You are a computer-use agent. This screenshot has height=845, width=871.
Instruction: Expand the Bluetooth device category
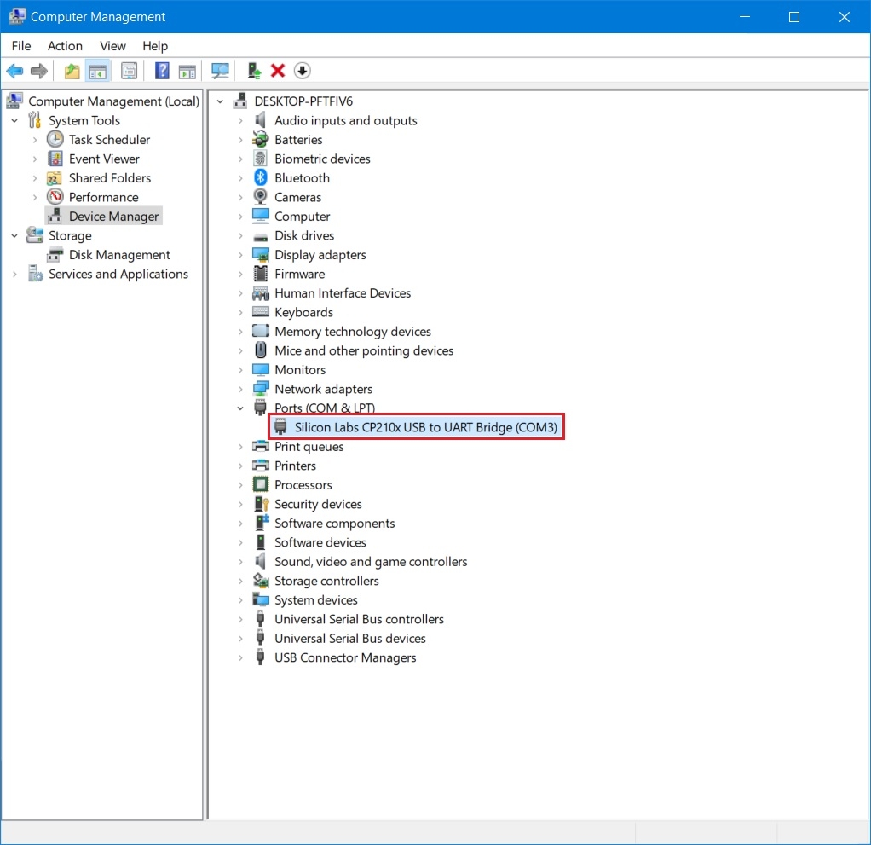[x=240, y=178]
